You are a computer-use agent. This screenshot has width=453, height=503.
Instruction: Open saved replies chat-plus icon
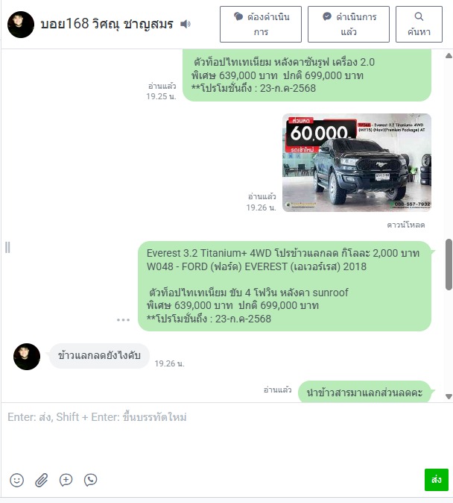(66, 480)
